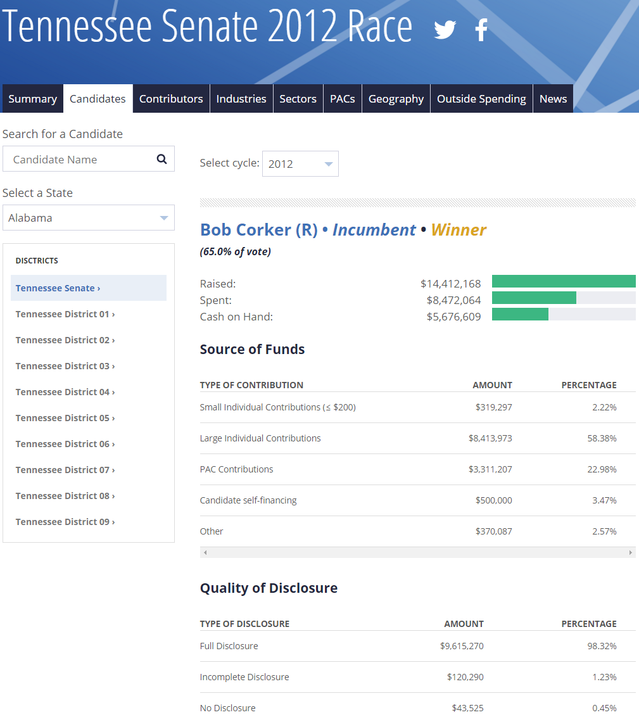Screen dimensions: 639x722
Task: Expand the Select a State dropdown
Action: (89, 218)
